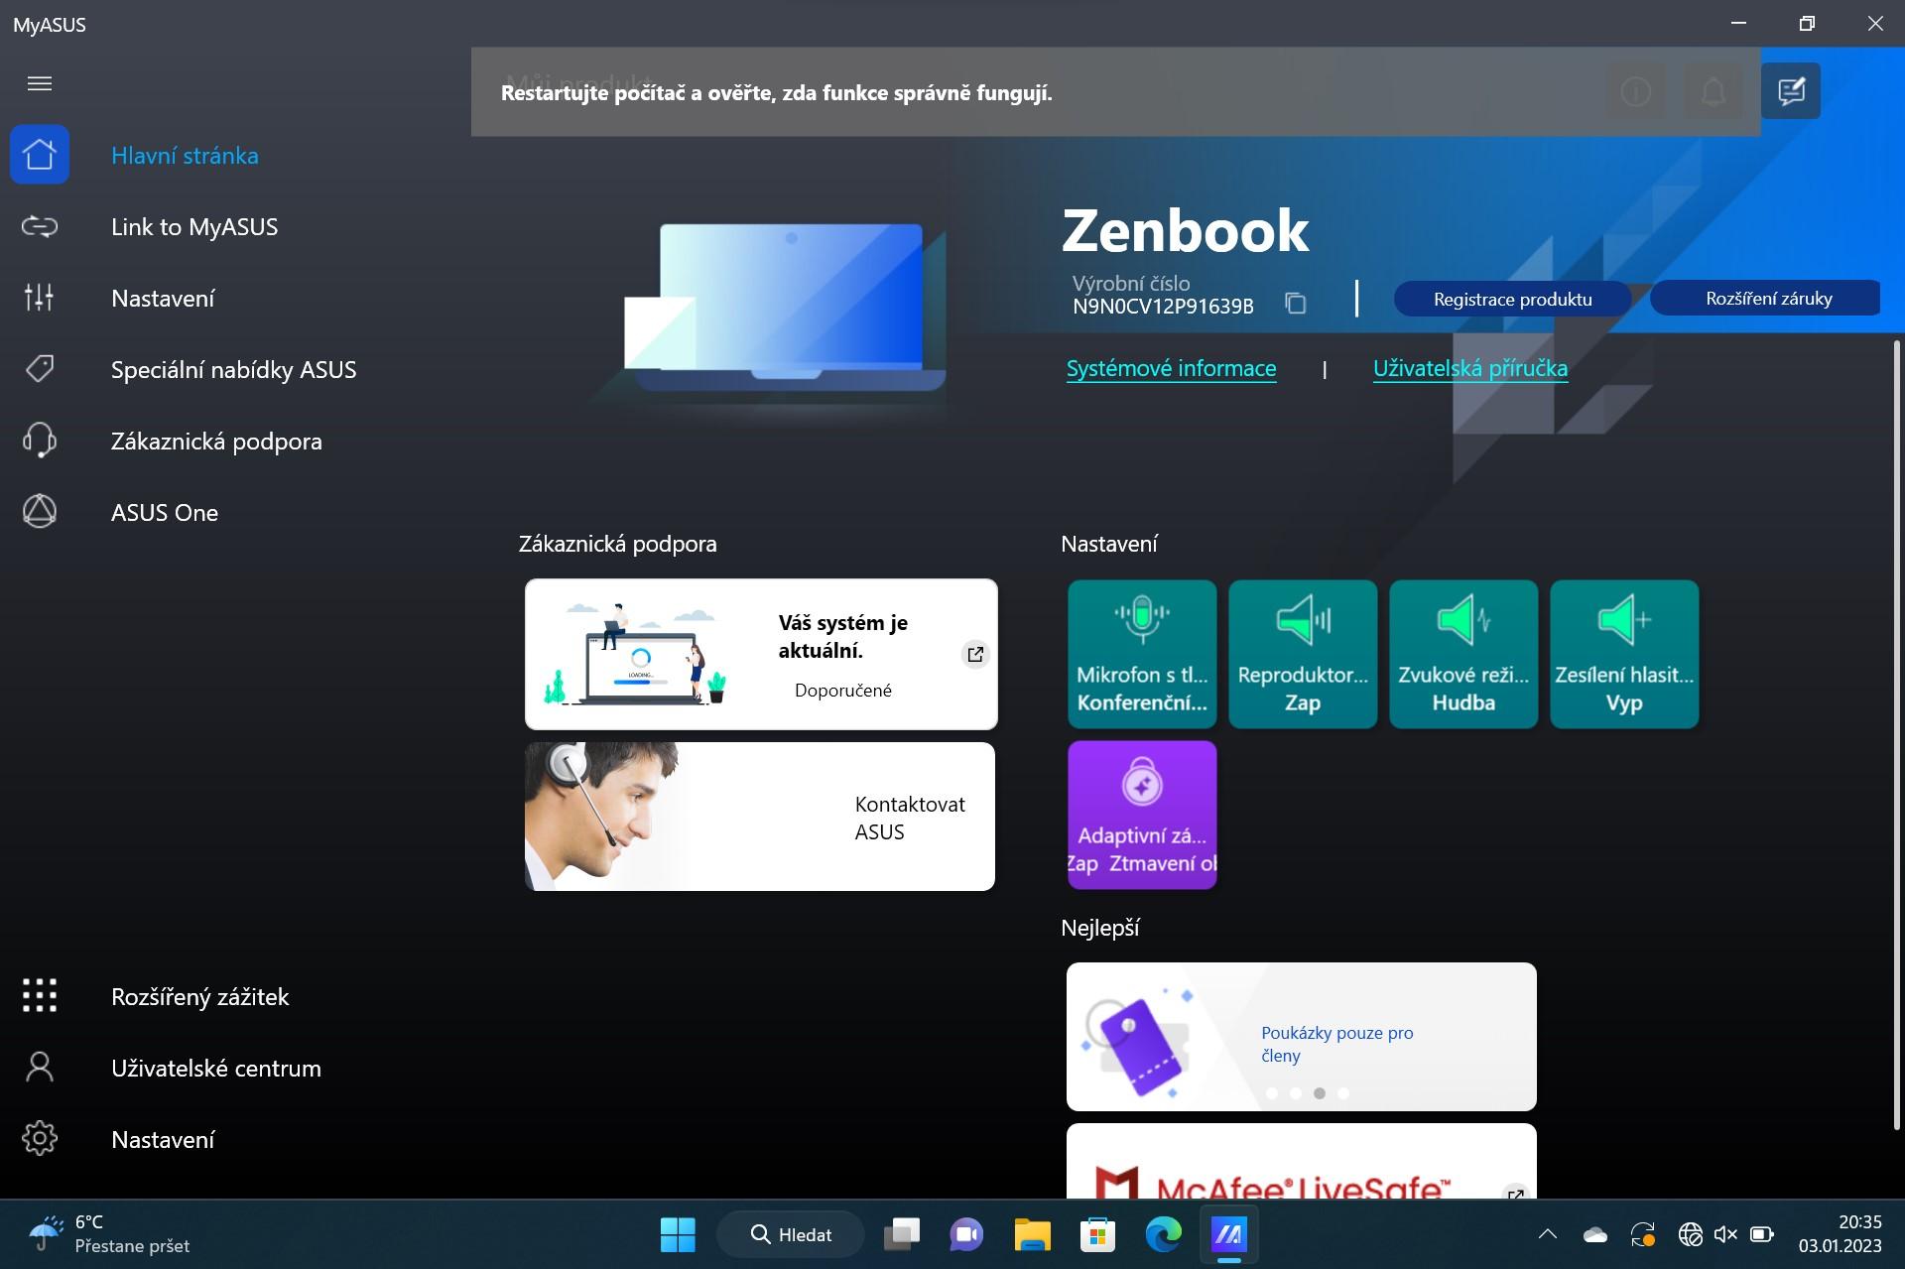Toggle Mikrofon s tlumením Konferenční tile

[x=1142, y=654]
